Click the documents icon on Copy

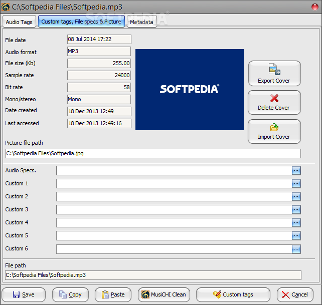63,294
